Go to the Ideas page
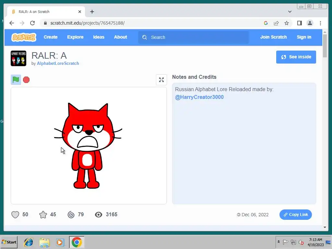Screen dimensions: 332x249 coord(99,37)
